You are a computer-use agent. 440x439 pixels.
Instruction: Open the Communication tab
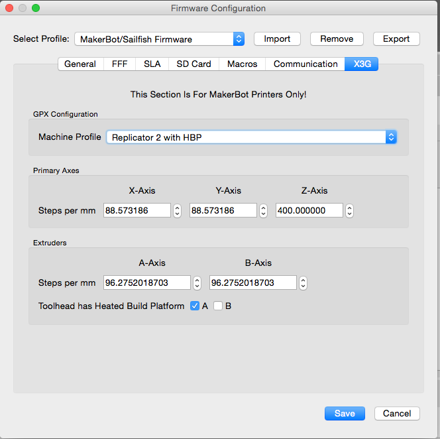point(305,64)
